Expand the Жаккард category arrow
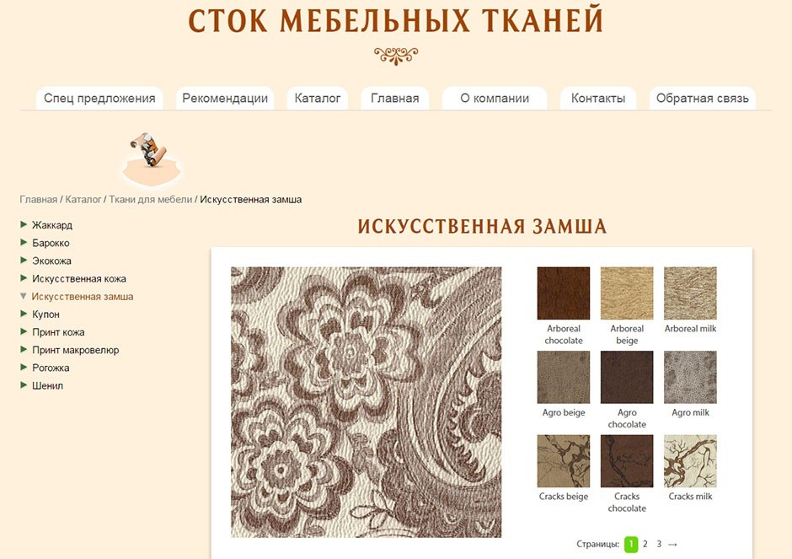 click(x=24, y=224)
